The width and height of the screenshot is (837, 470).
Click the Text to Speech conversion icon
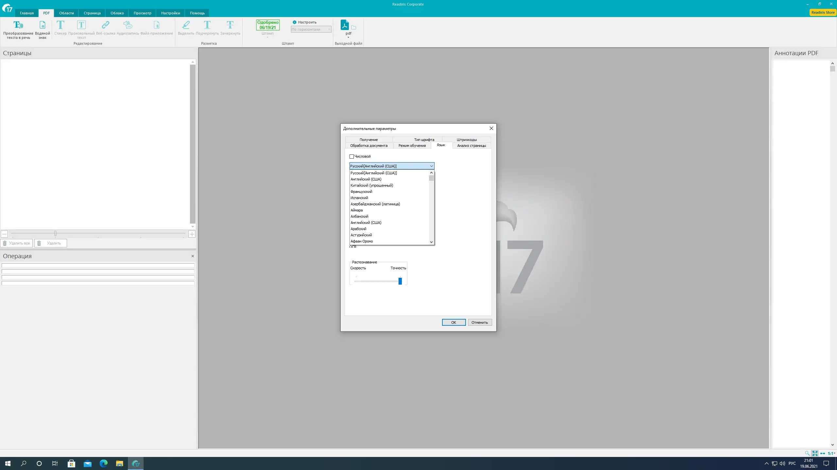[18, 25]
